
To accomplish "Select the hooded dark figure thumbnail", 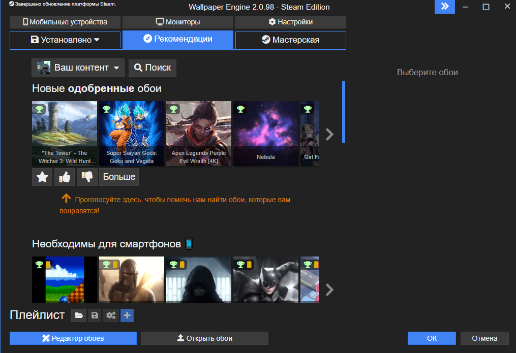I will (199, 280).
